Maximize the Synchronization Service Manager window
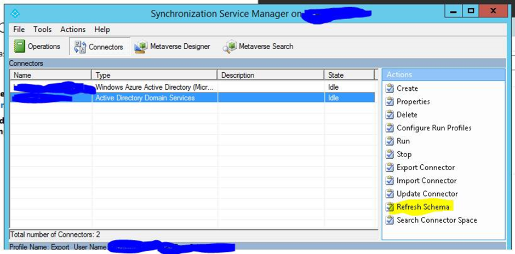Viewport: 515px width, 254px height. pos(470,11)
